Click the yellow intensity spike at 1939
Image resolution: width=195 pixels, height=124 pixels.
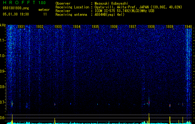170,120
